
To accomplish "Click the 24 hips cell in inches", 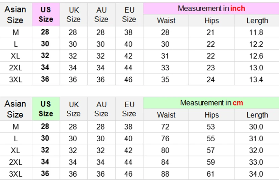I will click(x=211, y=79).
